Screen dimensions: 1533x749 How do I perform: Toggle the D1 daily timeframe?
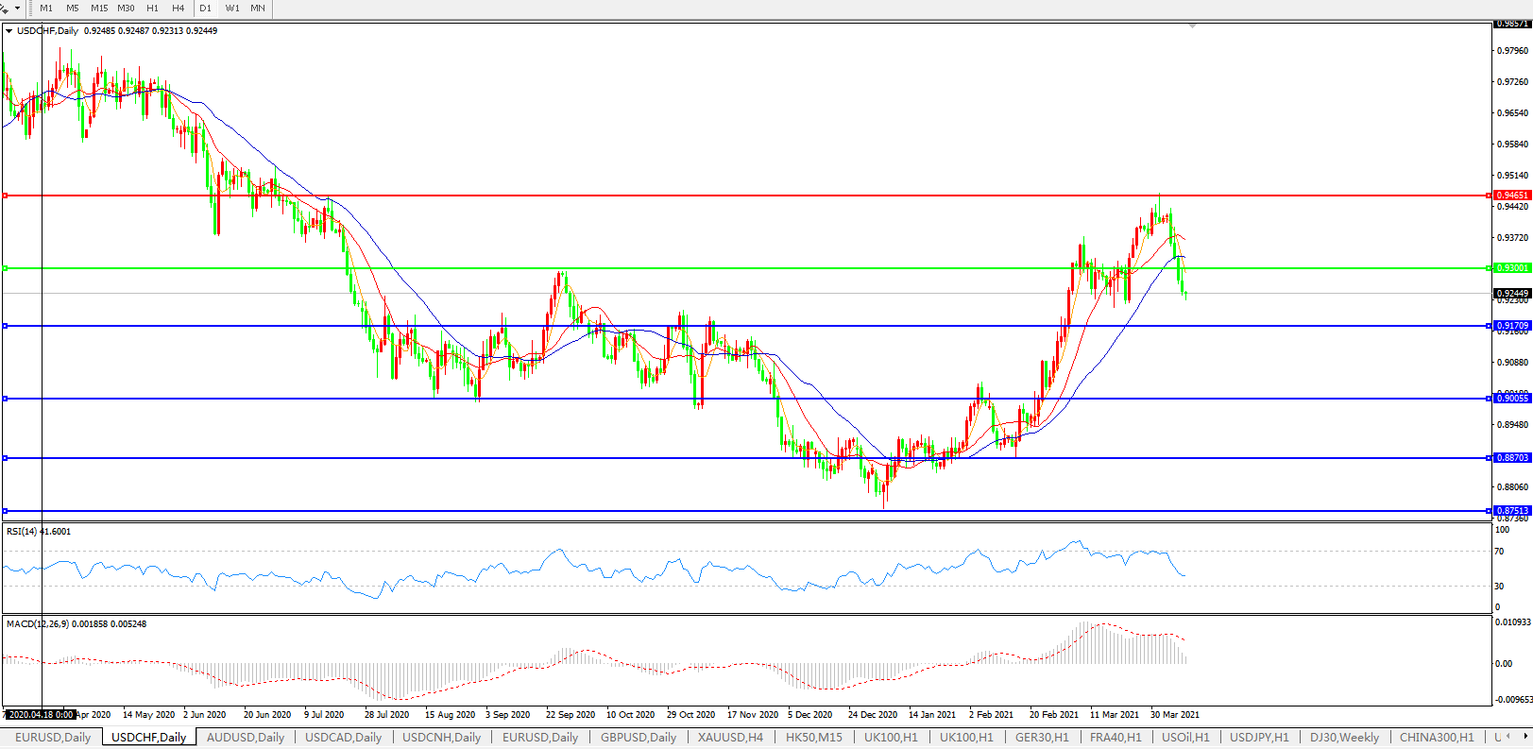click(x=205, y=8)
